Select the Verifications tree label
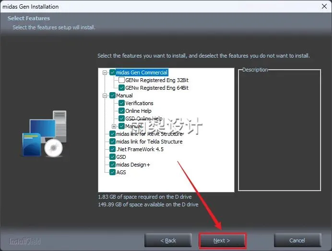 click(x=139, y=103)
